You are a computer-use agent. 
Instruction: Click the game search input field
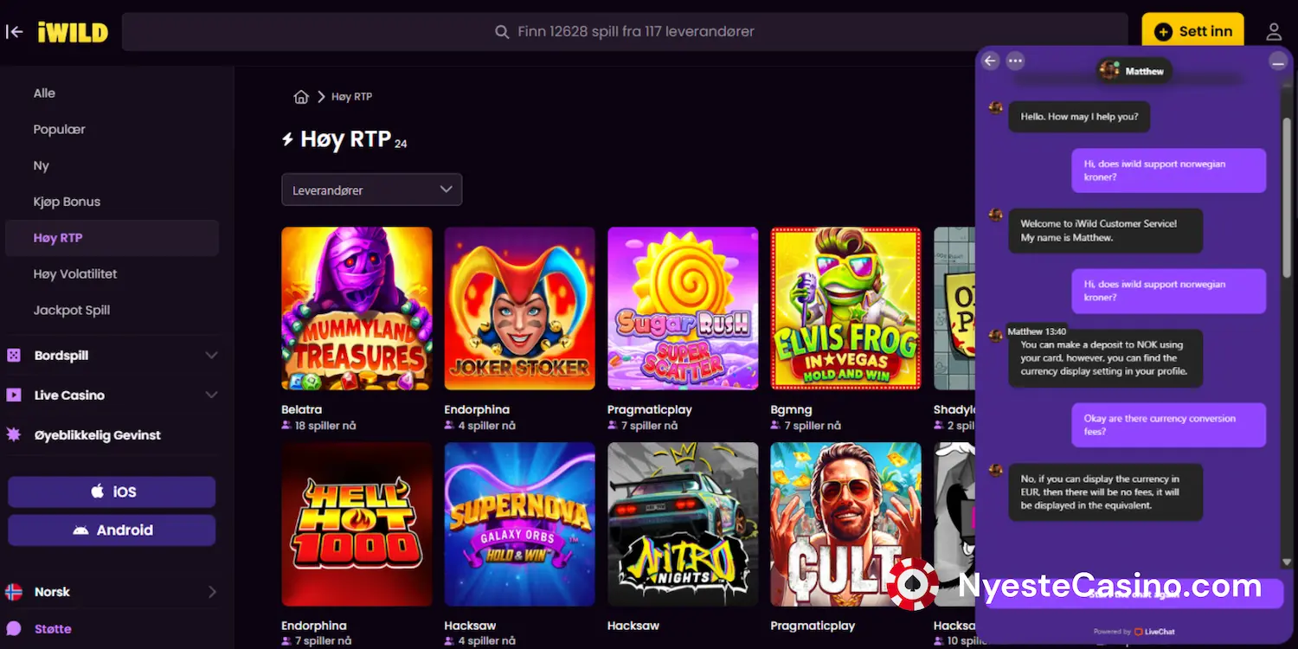click(x=625, y=32)
